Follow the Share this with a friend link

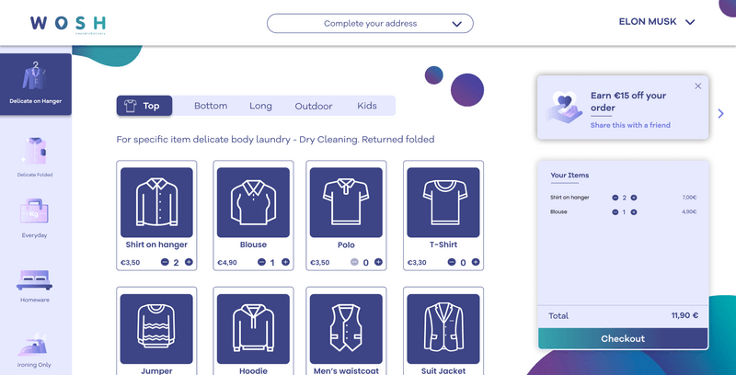(630, 125)
